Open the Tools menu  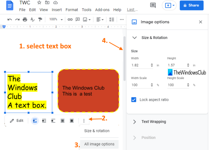86,10
